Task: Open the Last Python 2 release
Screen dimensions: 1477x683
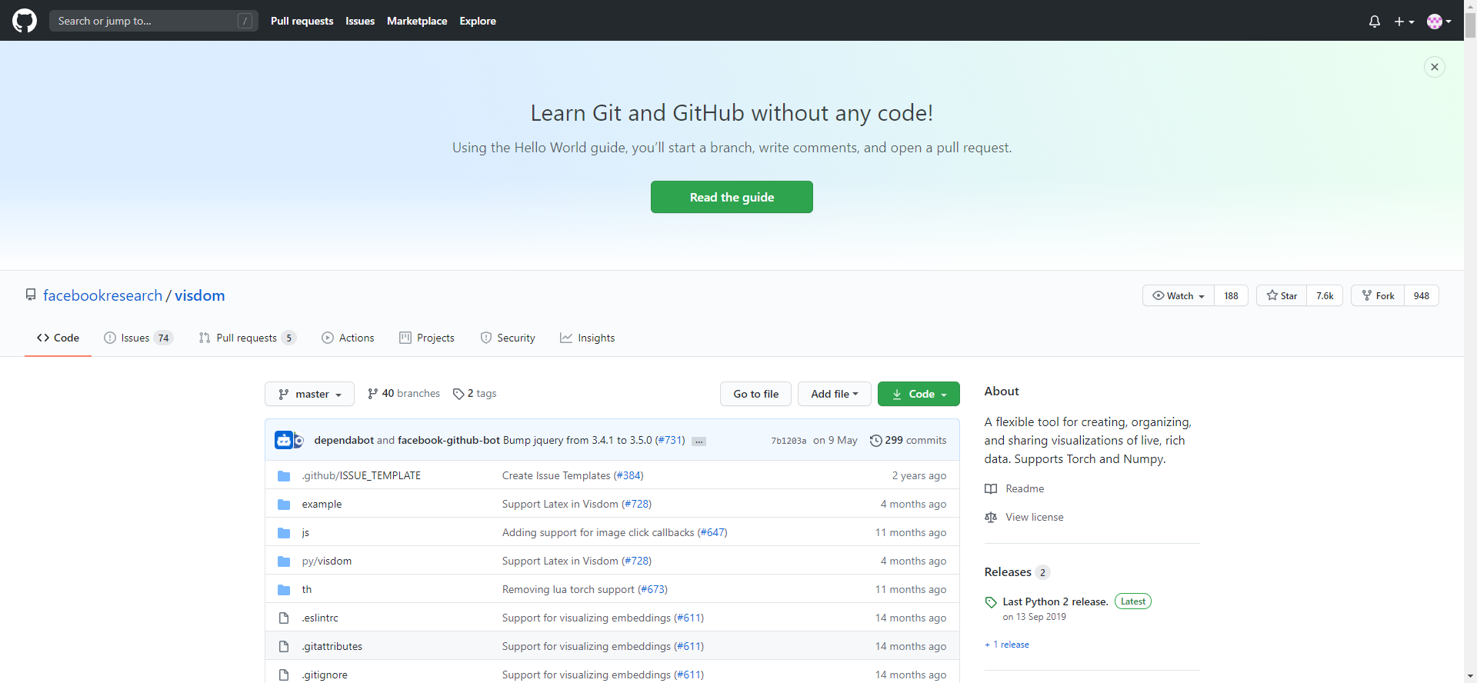Action: [x=1055, y=601]
